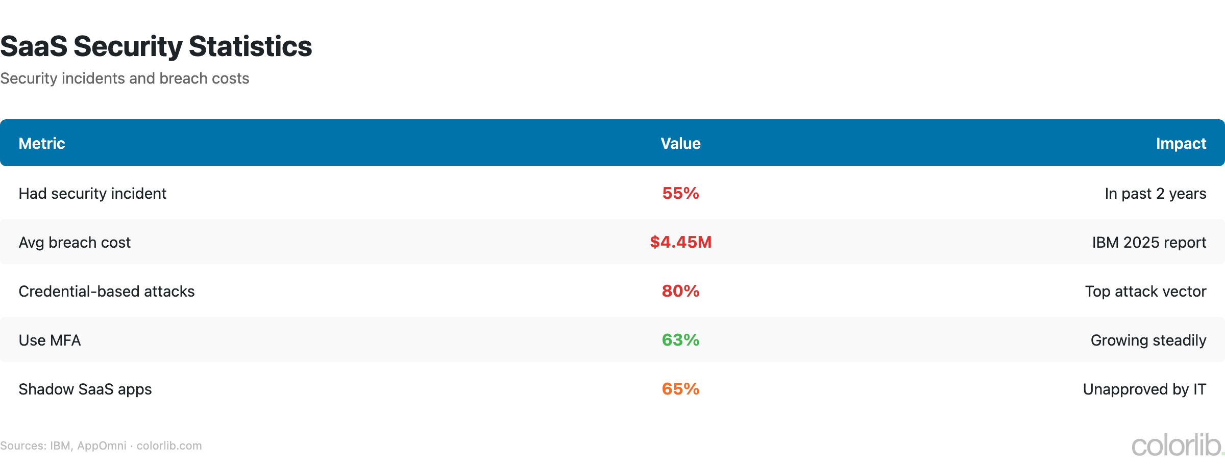Click the SaaS Security Statistics title
Viewport: 1225px width, 474px height.
point(156,46)
